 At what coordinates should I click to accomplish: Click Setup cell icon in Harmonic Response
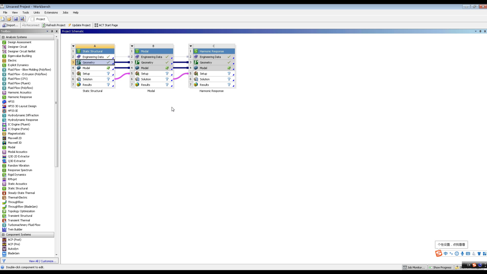[196, 74]
